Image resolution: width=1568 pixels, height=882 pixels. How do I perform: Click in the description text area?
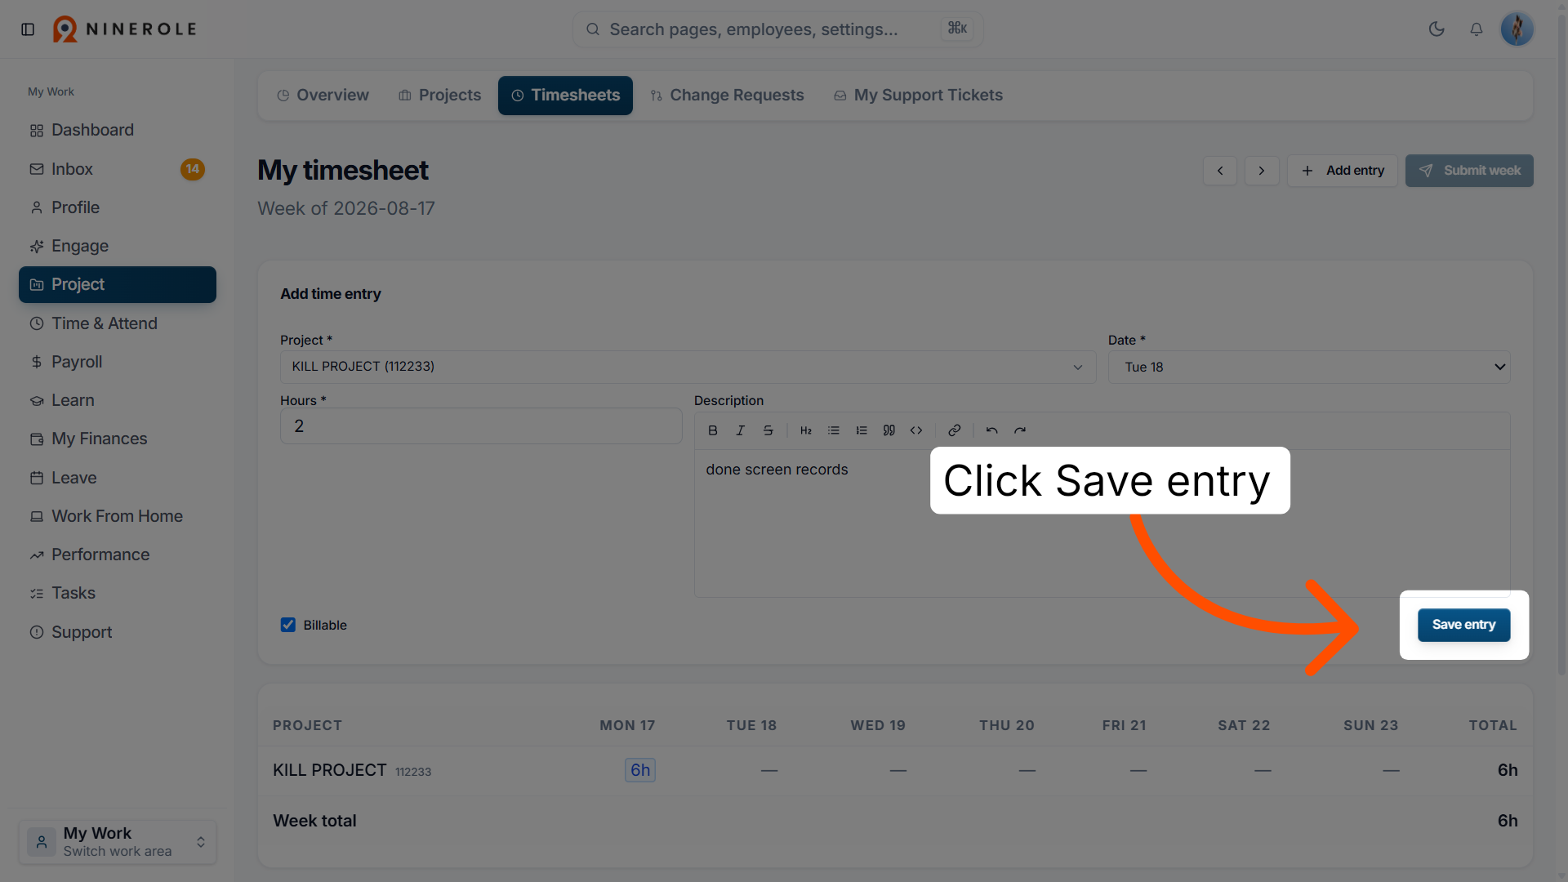1102,523
